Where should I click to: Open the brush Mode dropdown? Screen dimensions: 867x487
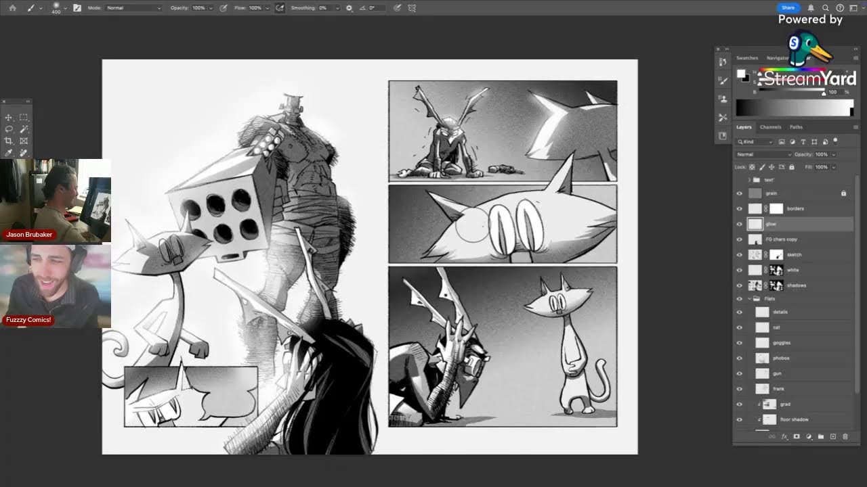coord(134,8)
